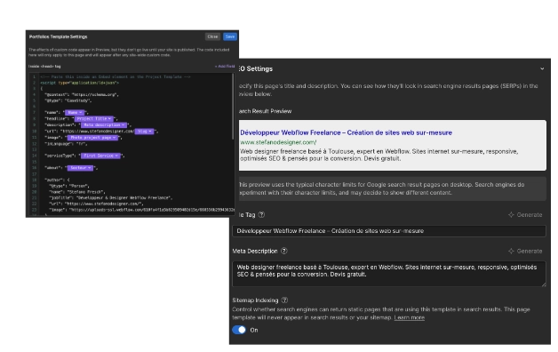Screen dimensions: 558x352
Task: Generate a Meta Description with AI
Action: [x=525, y=251]
